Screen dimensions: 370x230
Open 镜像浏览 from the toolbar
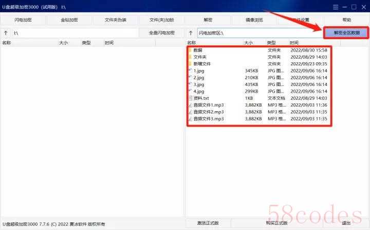tap(254, 20)
